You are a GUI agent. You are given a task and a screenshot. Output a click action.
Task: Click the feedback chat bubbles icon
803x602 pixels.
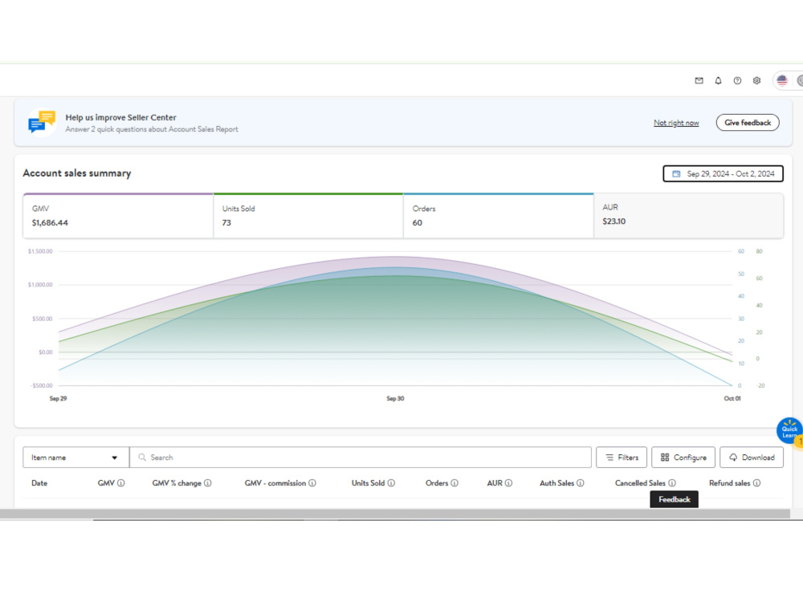[42, 123]
